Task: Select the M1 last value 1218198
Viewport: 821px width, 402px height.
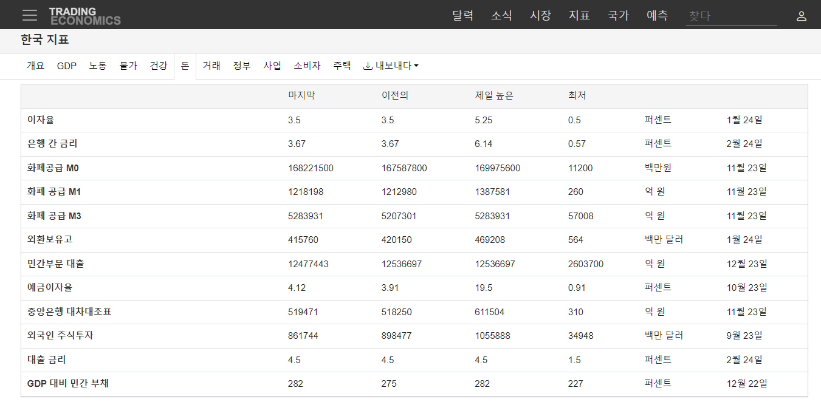Action: 306,192
